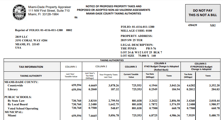Click the 'NOTICE OF PROPOSED PROPERTY TAXES AND' title line

pos(114,6)
